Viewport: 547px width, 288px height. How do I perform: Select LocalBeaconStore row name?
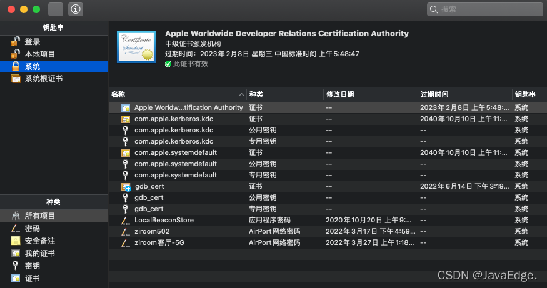pyautogui.click(x=164, y=220)
